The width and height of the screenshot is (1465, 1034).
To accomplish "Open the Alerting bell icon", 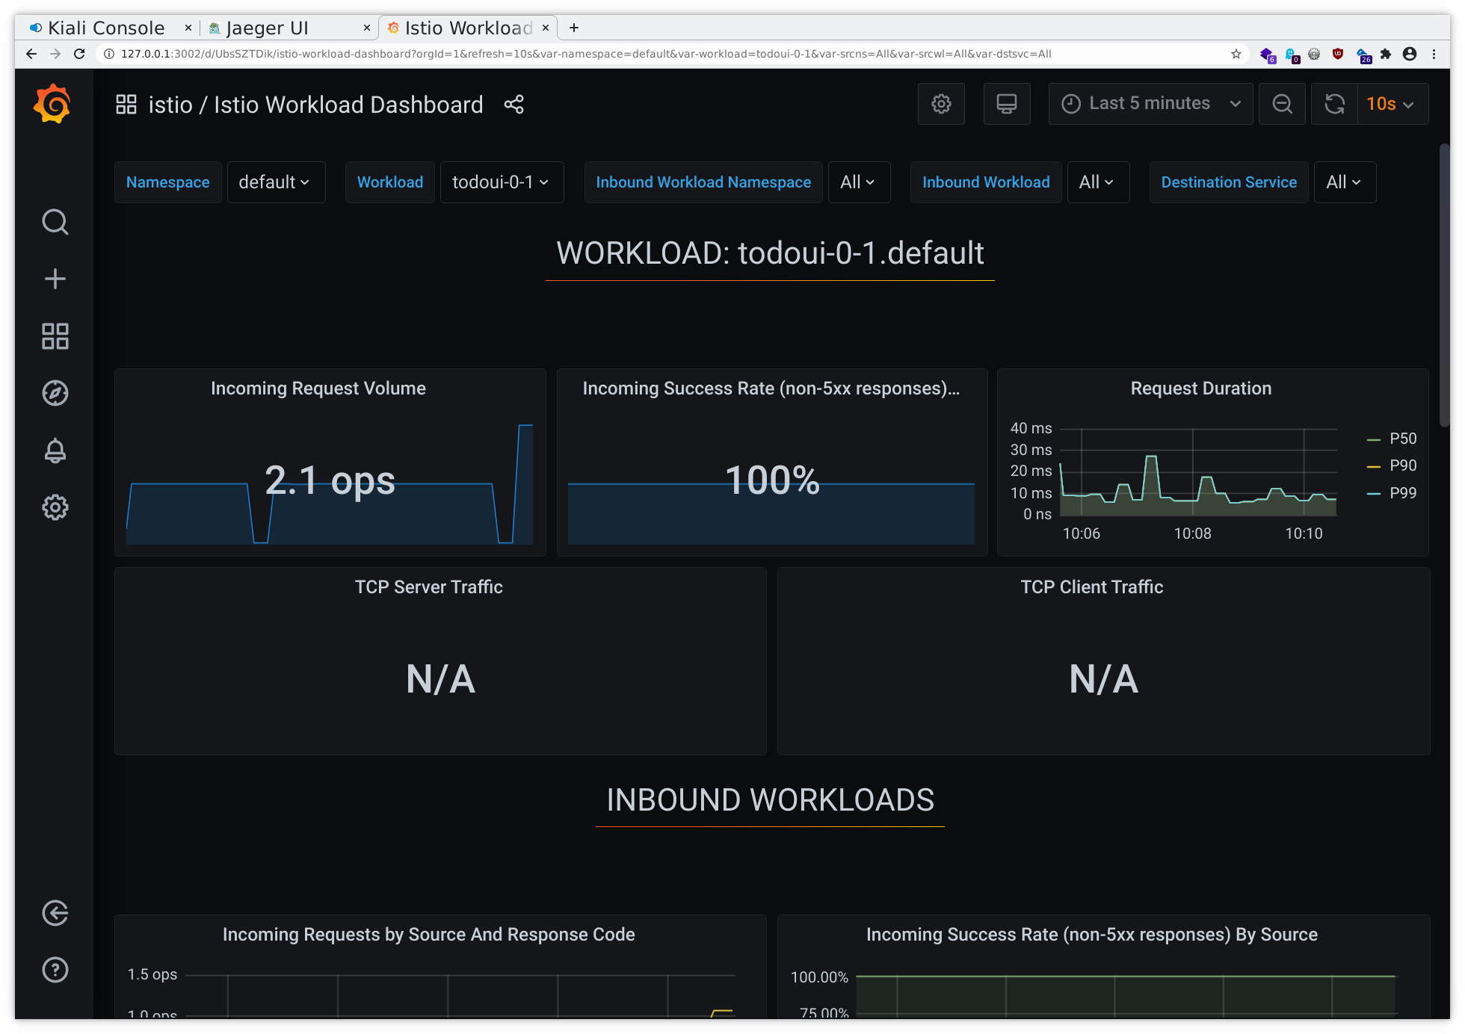I will tap(55, 451).
